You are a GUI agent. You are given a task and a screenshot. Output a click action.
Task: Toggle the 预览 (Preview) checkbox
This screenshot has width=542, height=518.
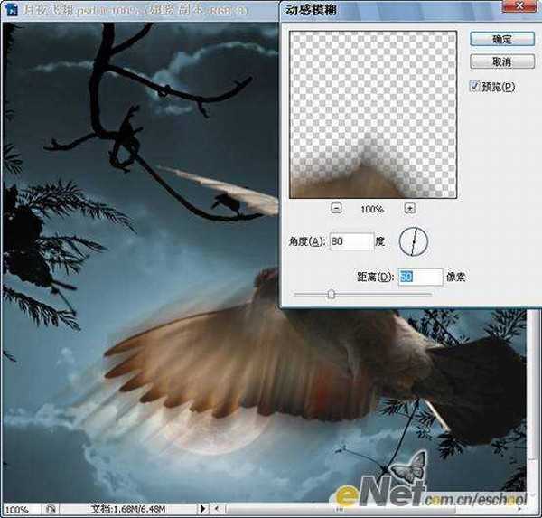[x=475, y=87]
